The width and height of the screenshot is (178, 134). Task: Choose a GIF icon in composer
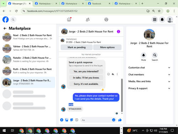(77, 120)
